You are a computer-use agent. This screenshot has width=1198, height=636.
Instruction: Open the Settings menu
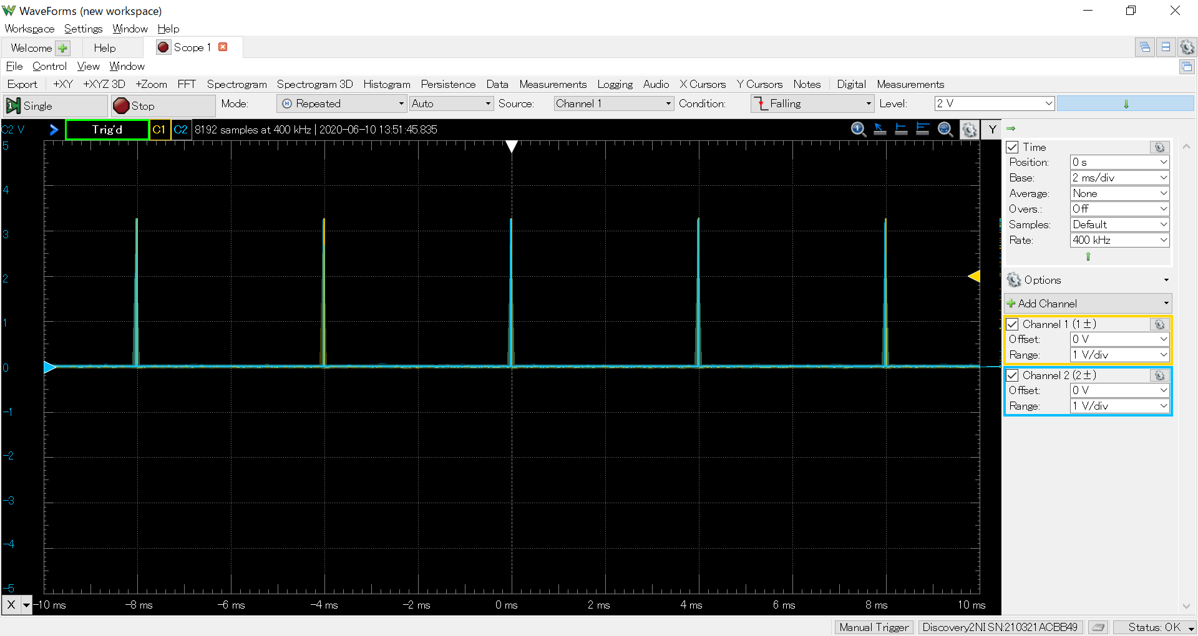click(x=83, y=29)
